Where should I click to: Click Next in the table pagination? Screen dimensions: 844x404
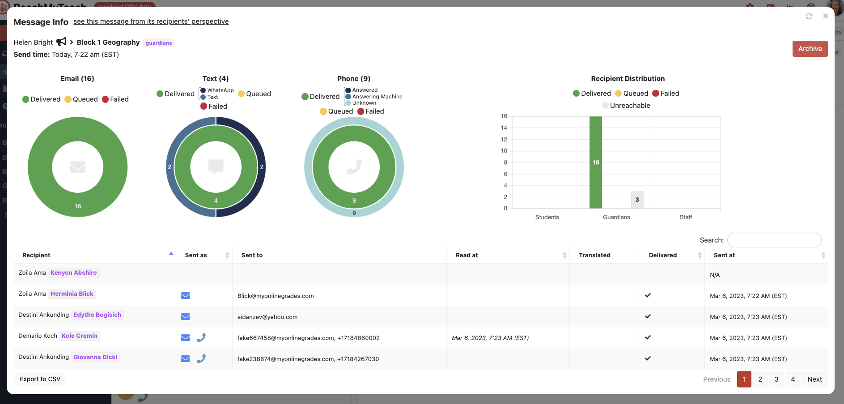(x=814, y=379)
